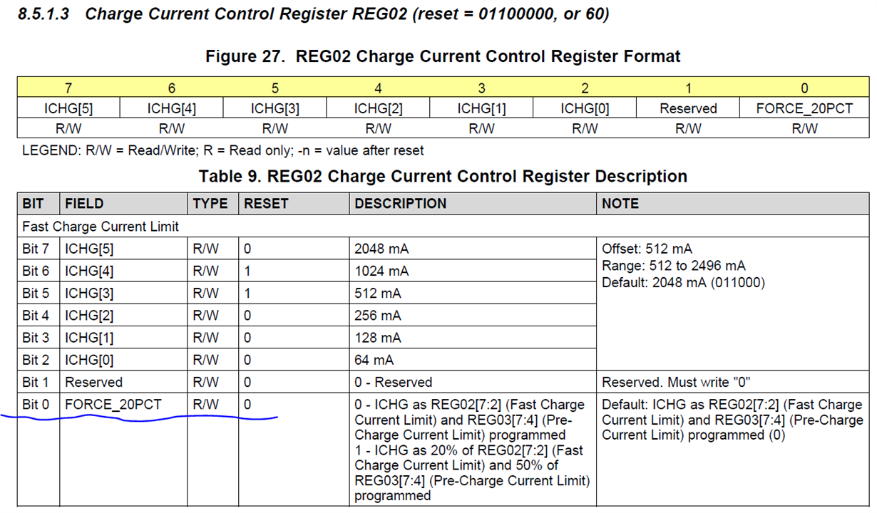The width and height of the screenshot is (877, 513).
Task: Select the ICHG[5] cell in the register format figure
Action: tap(68, 108)
